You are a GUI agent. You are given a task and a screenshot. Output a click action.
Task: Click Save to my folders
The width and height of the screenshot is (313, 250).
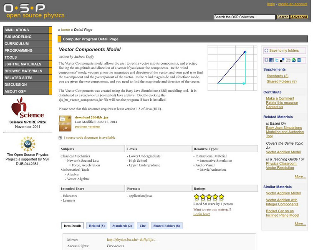(x=285, y=51)
